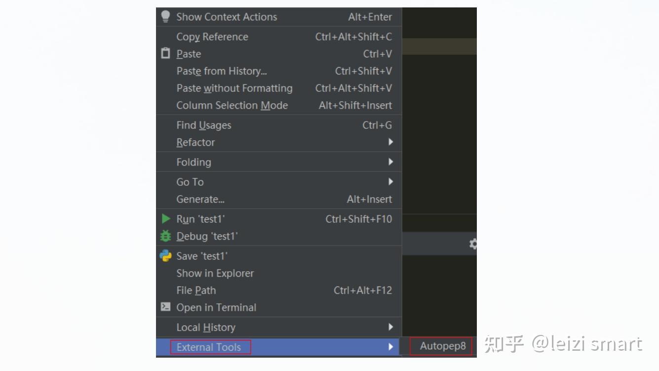
Task: Click the lightbulb icon for context actions
Action: [165, 16]
